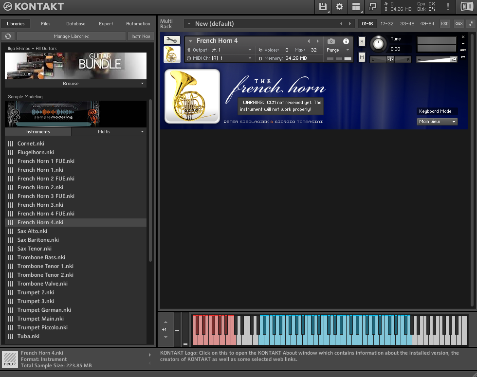Select French Horn 1 FUE.nki
This screenshot has width=477, height=377.
click(76, 161)
